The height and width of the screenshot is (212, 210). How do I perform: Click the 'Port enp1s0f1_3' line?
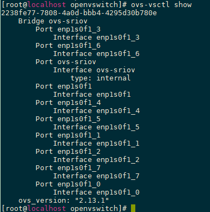click(x=68, y=29)
